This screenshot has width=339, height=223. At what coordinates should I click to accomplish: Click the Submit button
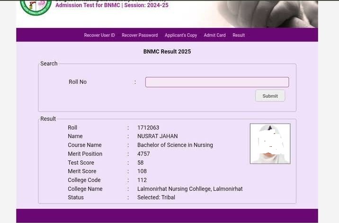pos(270,96)
